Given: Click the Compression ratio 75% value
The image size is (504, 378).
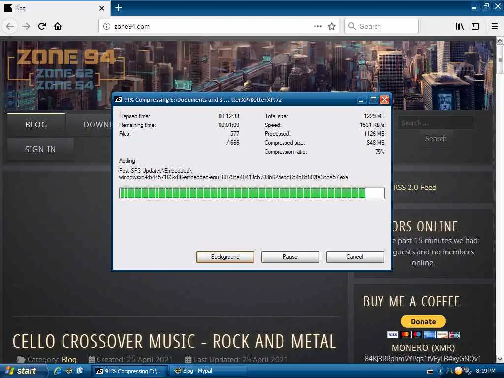Looking at the screenshot, I should pyautogui.click(x=379, y=152).
